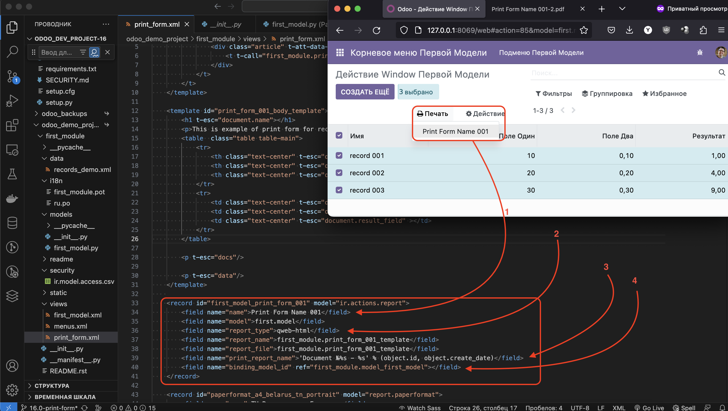Select Print Form Name 001 from Печать menu
This screenshot has height=411, width=728.
[455, 131]
